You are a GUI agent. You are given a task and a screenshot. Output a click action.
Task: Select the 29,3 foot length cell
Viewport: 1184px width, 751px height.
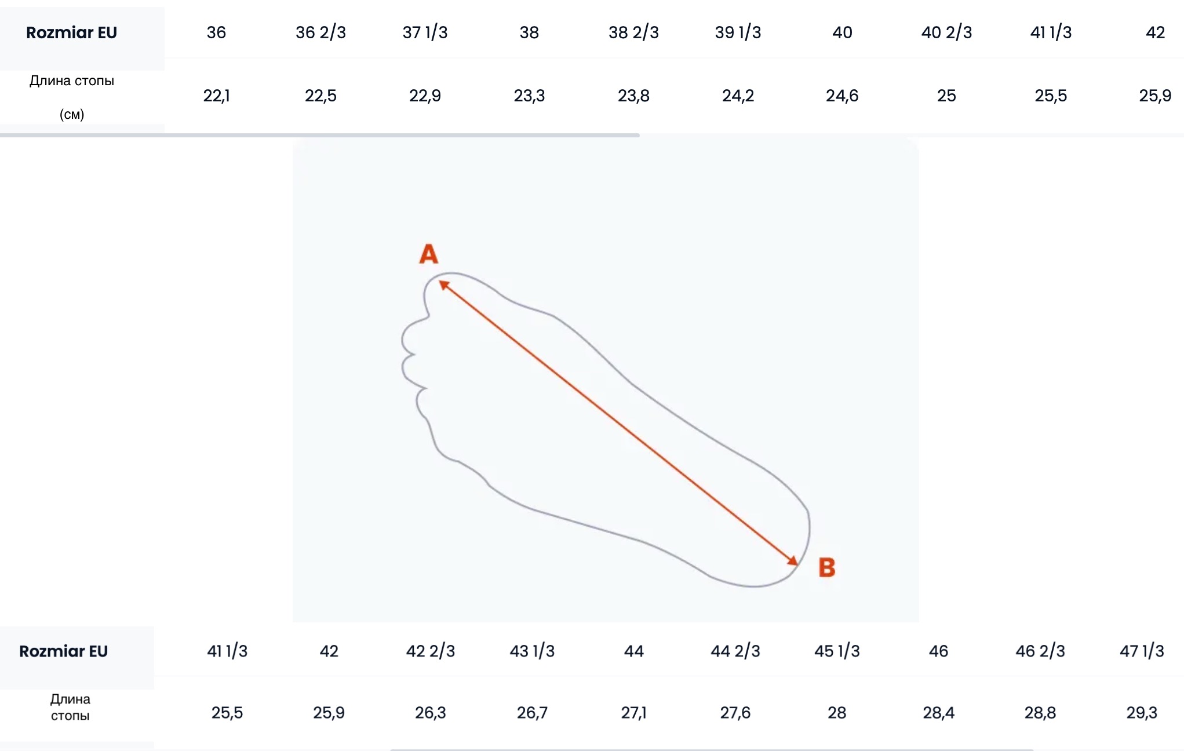pyautogui.click(x=1142, y=713)
